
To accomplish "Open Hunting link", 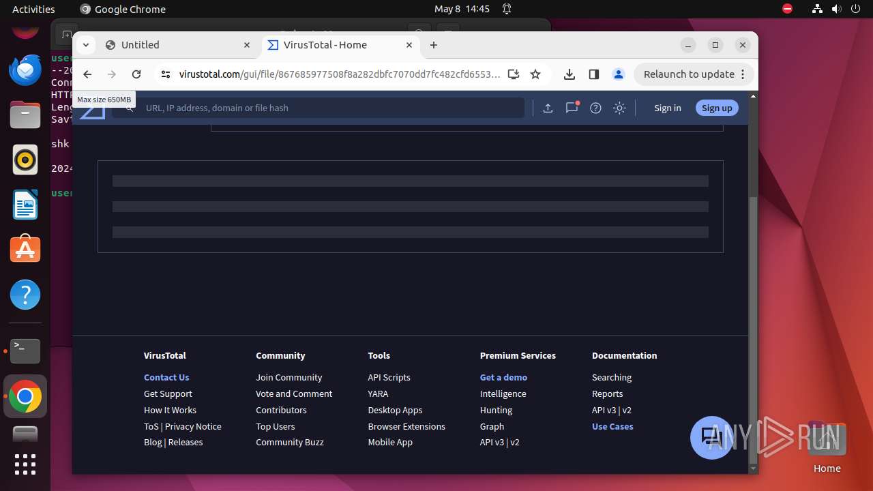I will click(496, 410).
